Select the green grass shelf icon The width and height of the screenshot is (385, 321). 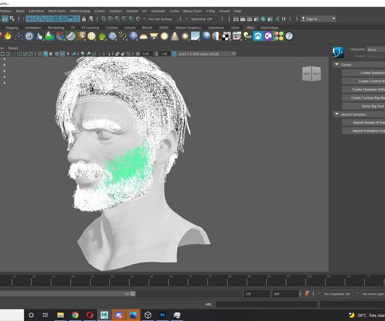point(102,37)
